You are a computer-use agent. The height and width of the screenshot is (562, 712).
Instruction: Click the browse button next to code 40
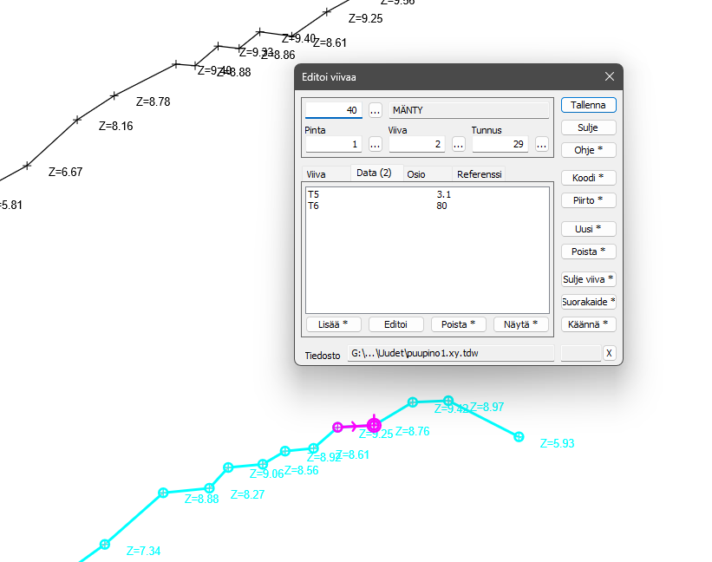point(376,110)
